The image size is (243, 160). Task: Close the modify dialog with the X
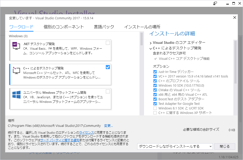(235, 17)
